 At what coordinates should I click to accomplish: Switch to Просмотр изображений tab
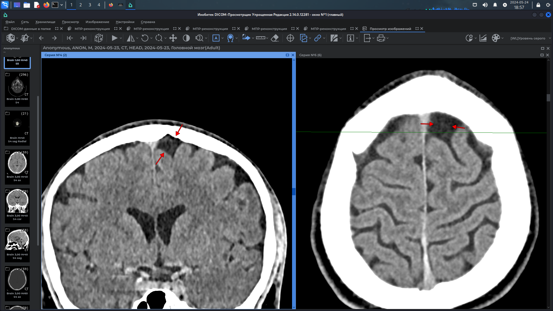(x=390, y=29)
